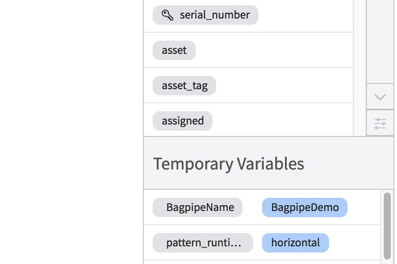Click empty space right of BagpipeDemo

[x=364, y=207]
